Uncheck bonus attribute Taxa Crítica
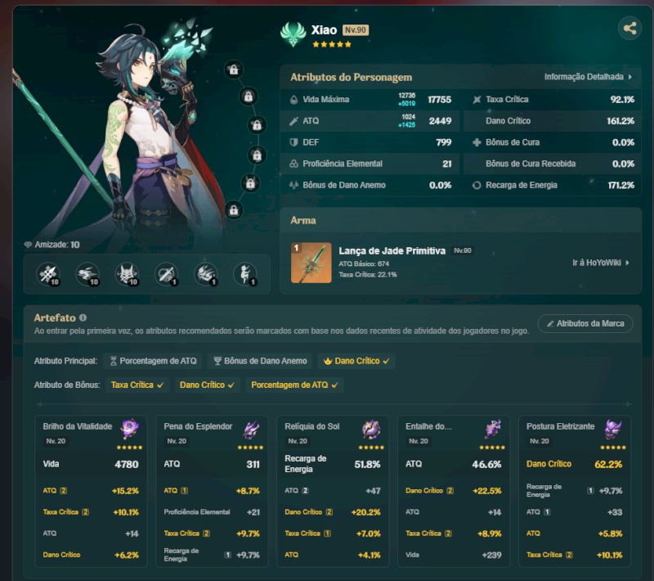 (137, 385)
